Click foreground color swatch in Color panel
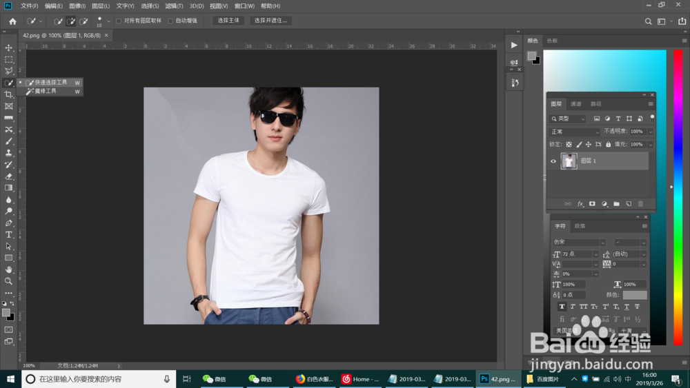Screen dimensions: 690x388 (x=531, y=56)
